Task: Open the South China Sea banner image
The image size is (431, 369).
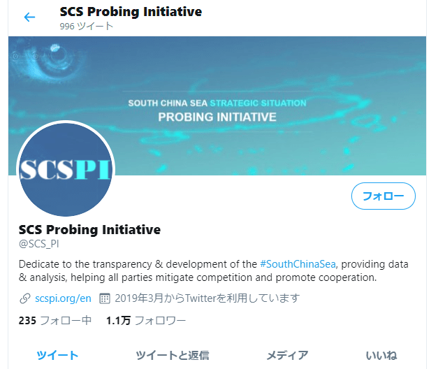Action: tap(217, 106)
